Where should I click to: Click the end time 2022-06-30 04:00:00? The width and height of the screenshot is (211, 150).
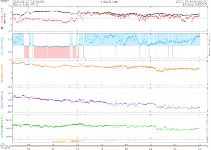point(192,2)
